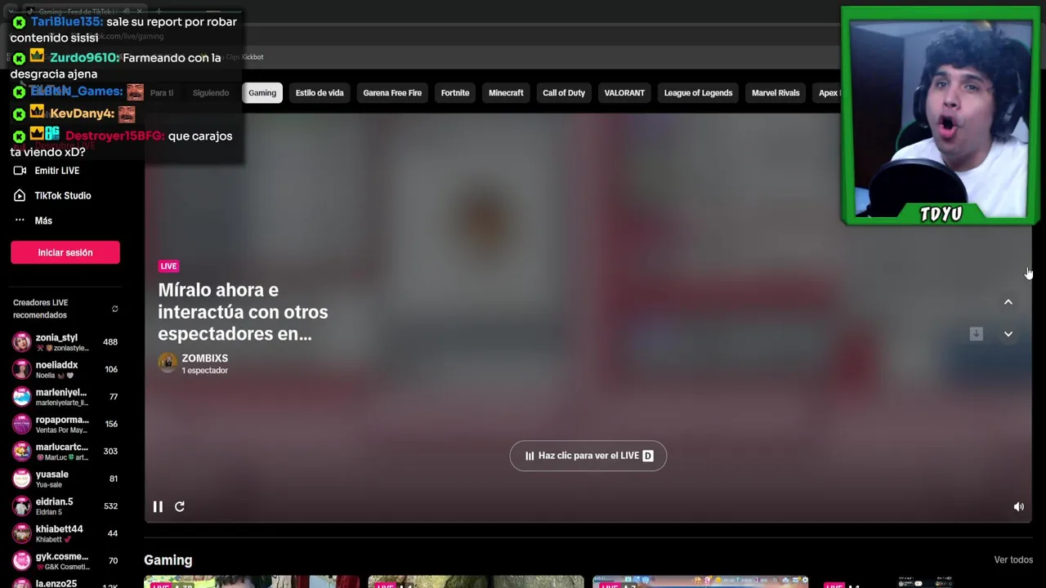Select the Fortnite category tab
The width and height of the screenshot is (1046, 588).
click(455, 93)
